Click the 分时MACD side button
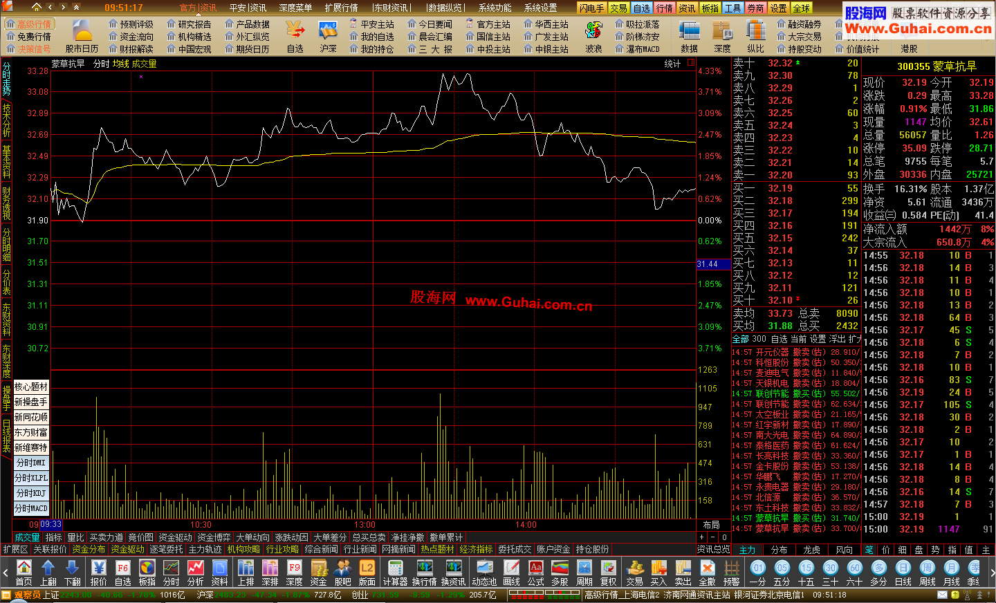Viewport: 996px width, 603px height. pyautogui.click(x=31, y=508)
